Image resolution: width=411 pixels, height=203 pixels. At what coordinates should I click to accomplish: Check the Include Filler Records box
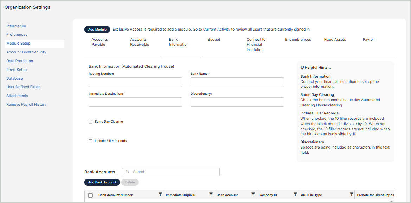(x=90, y=141)
